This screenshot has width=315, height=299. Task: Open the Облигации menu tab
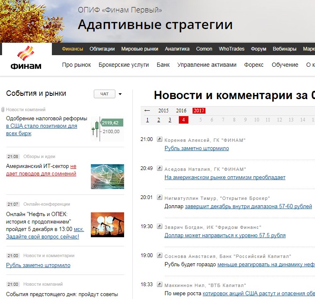tap(102, 49)
